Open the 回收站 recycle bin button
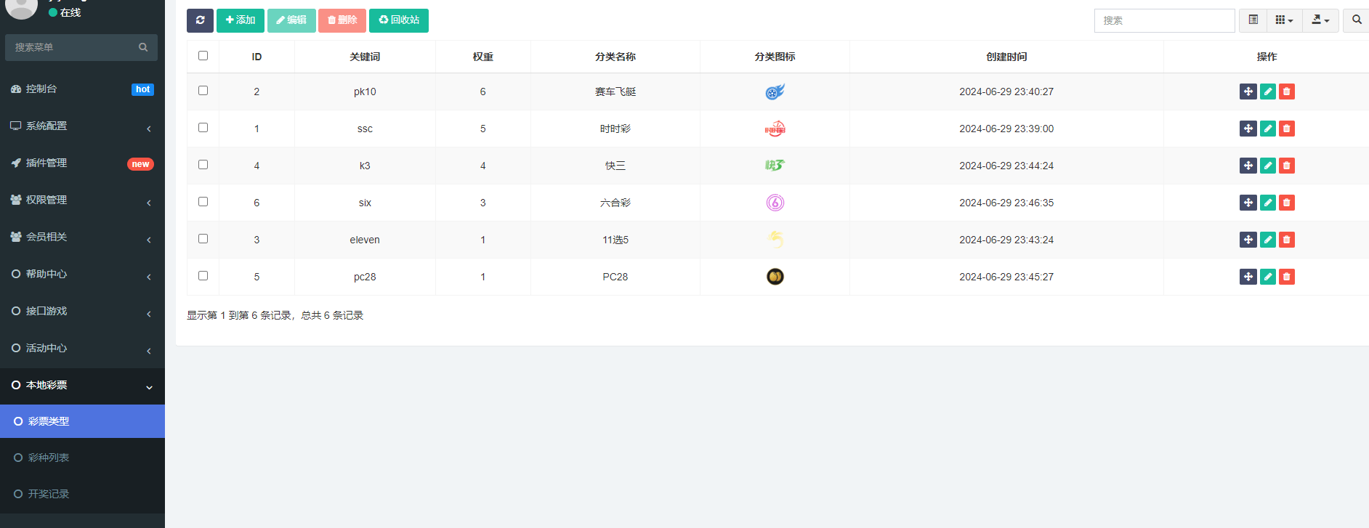Screen dimensions: 1369x528 pos(398,20)
